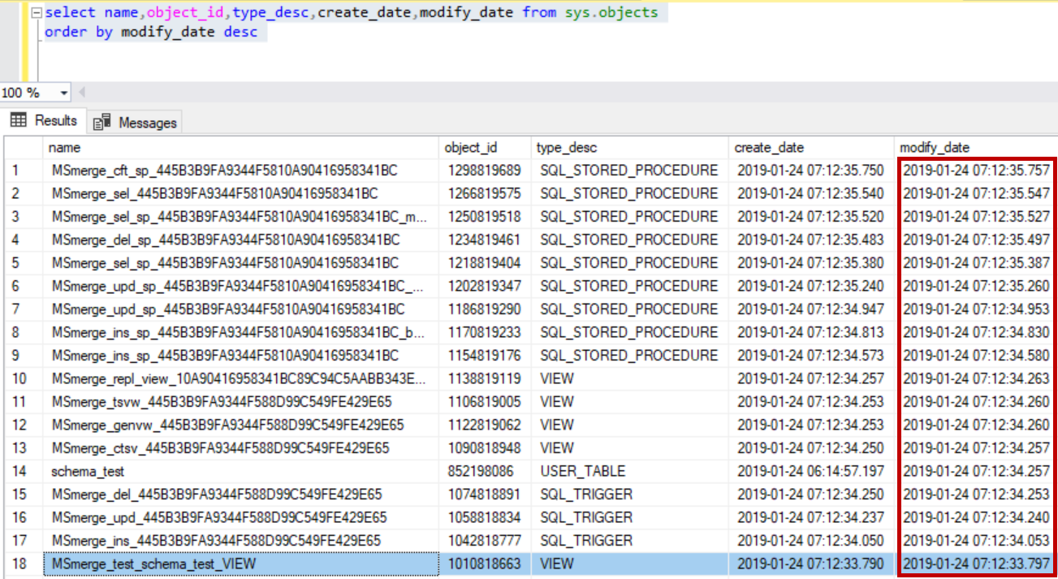Select cell MSmerge_tsvw_445B3B9FA9344F588D99C549FE429E65

coord(241,402)
